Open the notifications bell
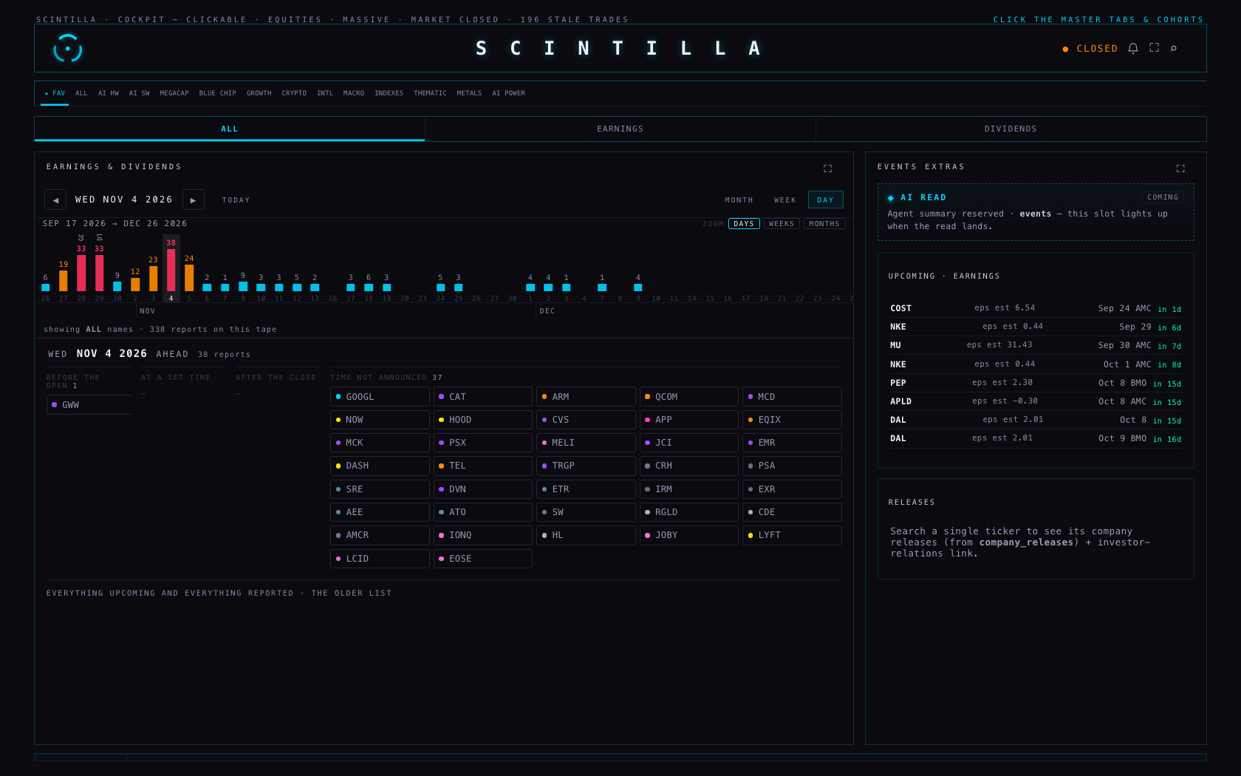This screenshot has height=776, width=1241. point(1132,48)
